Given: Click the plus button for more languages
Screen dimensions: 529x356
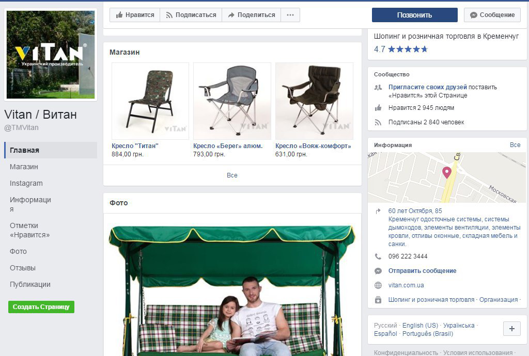Looking at the screenshot, I should click(512, 329).
